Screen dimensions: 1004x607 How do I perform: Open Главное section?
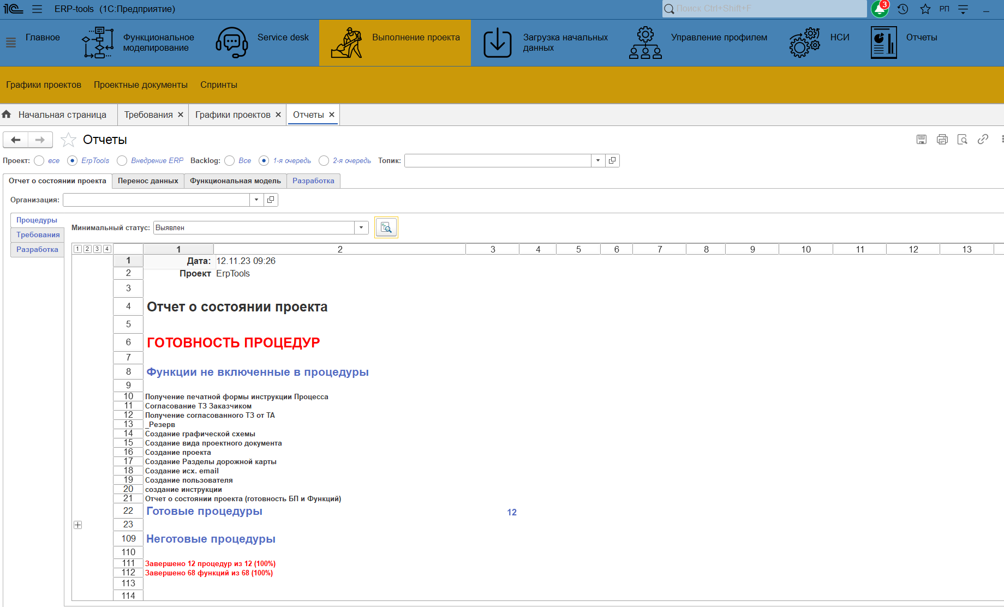[x=43, y=37]
